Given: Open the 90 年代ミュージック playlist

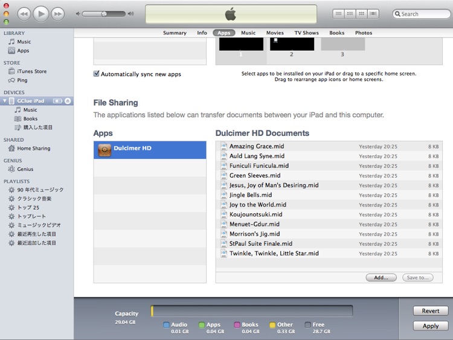Looking at the screenshot, I should coord(37,190).
